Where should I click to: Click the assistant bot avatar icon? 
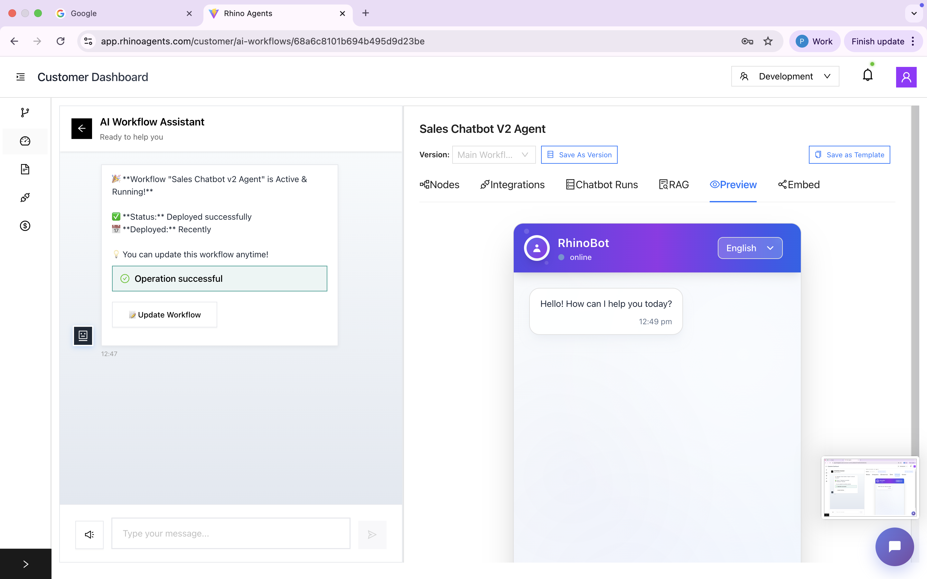[x=83, y=336]
